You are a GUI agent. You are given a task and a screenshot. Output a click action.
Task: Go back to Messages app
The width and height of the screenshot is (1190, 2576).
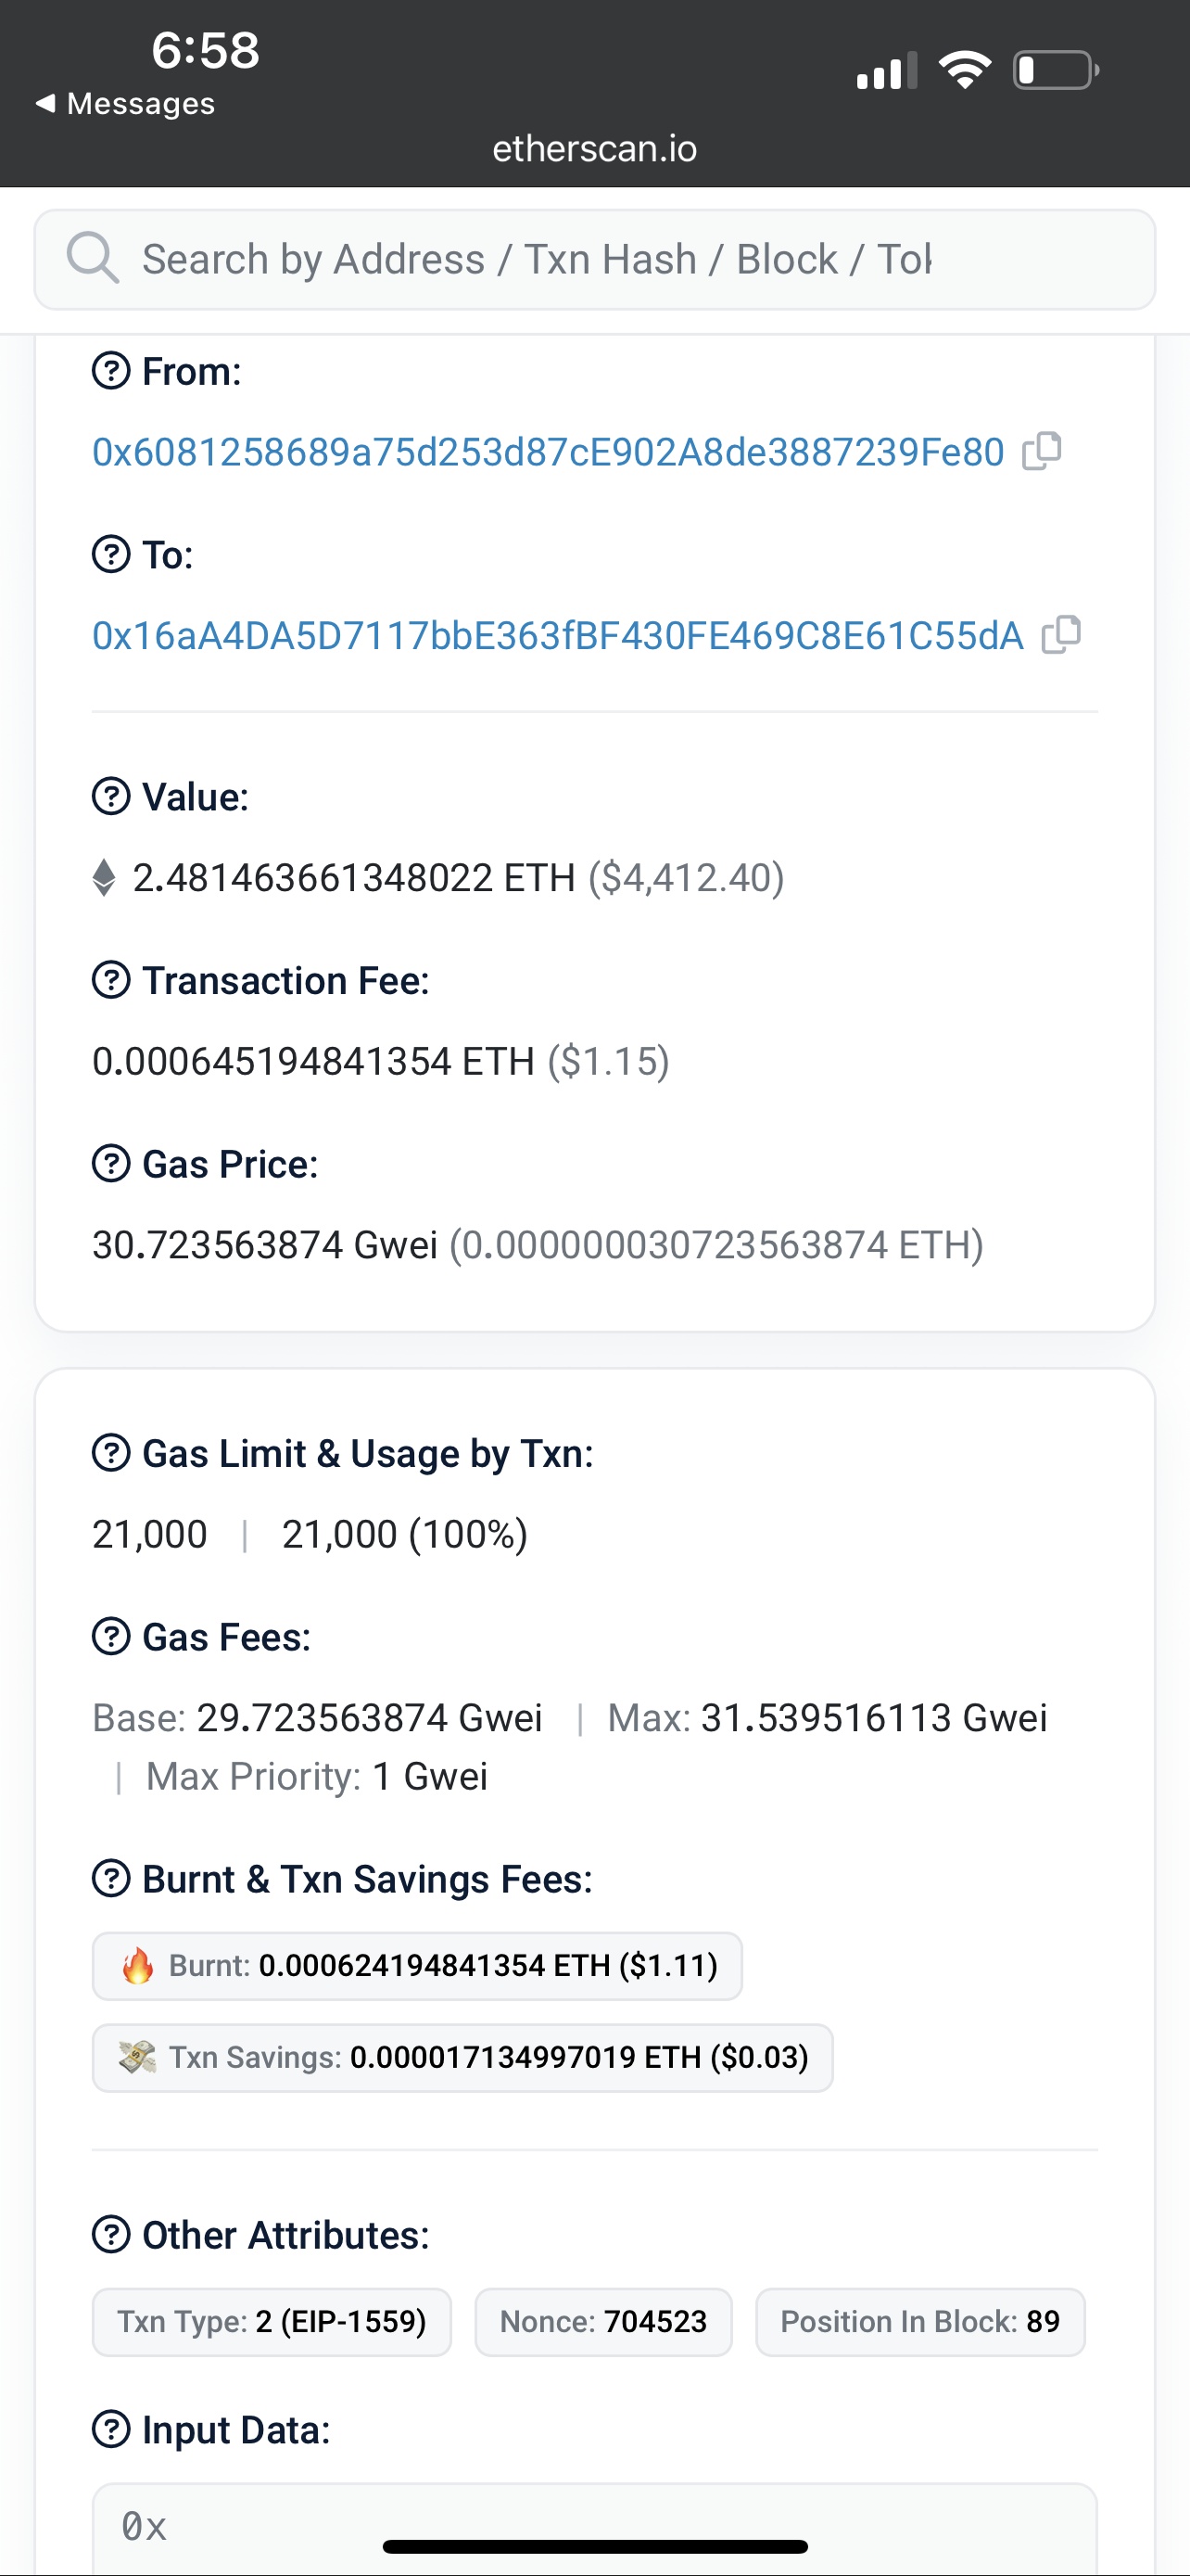125,104
